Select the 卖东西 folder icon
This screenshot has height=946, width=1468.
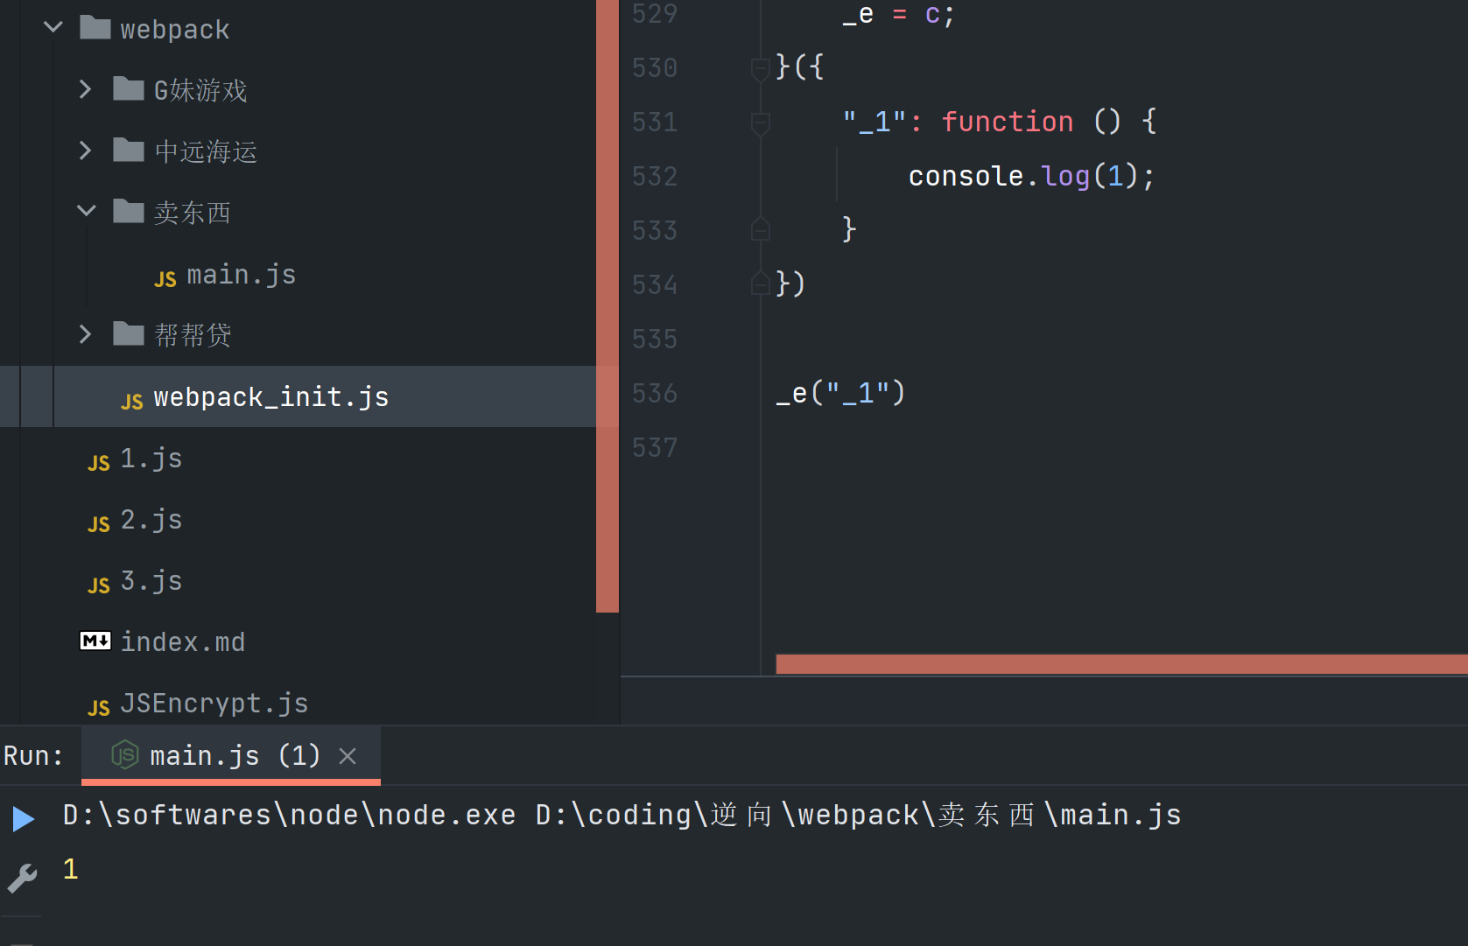(x=129, y=212)
